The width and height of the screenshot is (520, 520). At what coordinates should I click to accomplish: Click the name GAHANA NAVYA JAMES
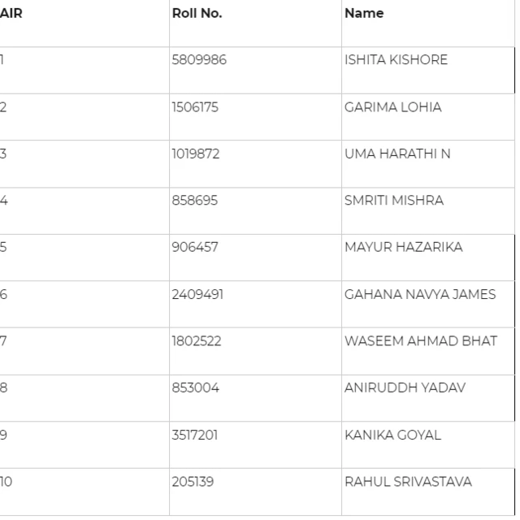point(420,294)
